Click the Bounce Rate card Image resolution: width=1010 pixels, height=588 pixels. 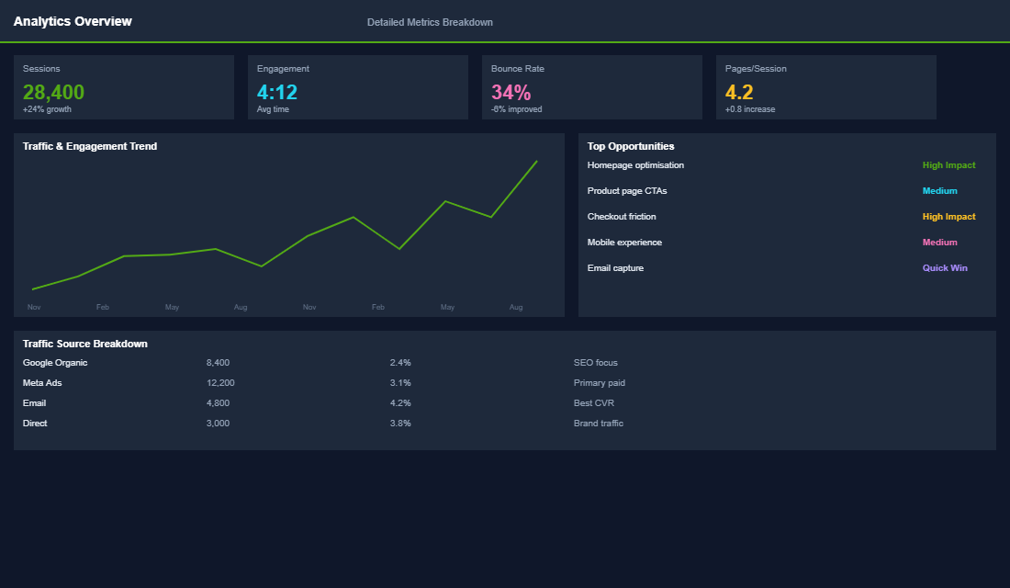[x=591, y=87]
